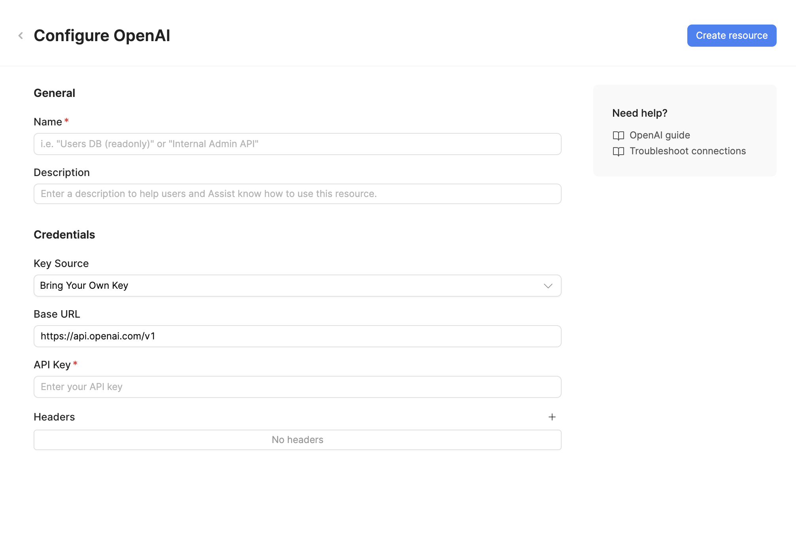Click the No headers placeholder area
The width and height of the screenshot is (796, 538).
(x=297, y=439)
